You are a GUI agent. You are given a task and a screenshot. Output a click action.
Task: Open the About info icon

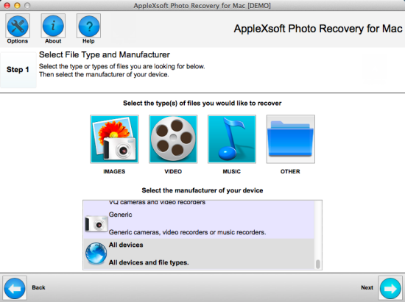pyautogui.click(x=53, y=26)
